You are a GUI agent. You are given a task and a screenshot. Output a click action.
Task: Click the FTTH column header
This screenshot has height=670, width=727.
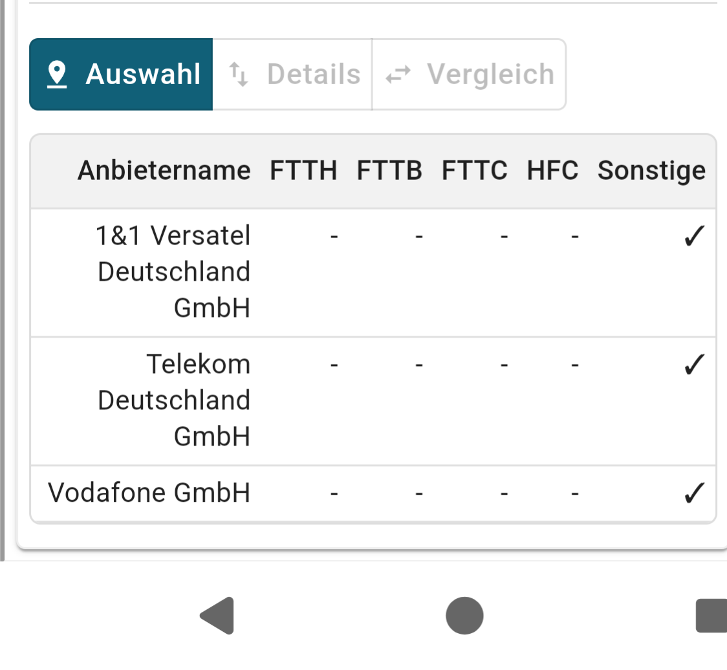[x=303, y=171]
